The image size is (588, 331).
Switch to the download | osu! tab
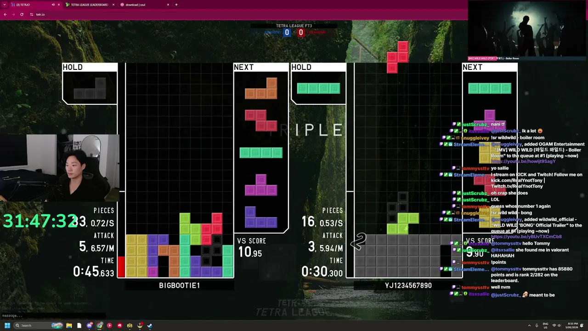tap(145, 5)
